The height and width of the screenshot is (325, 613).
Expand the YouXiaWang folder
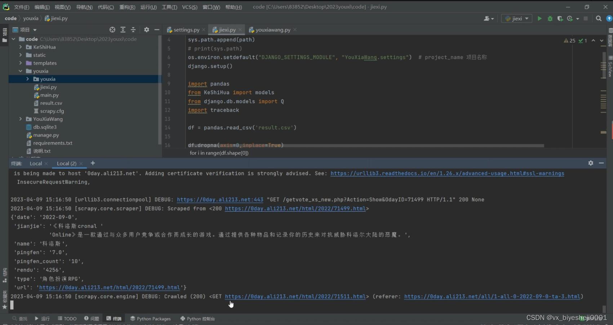[21, 119]
